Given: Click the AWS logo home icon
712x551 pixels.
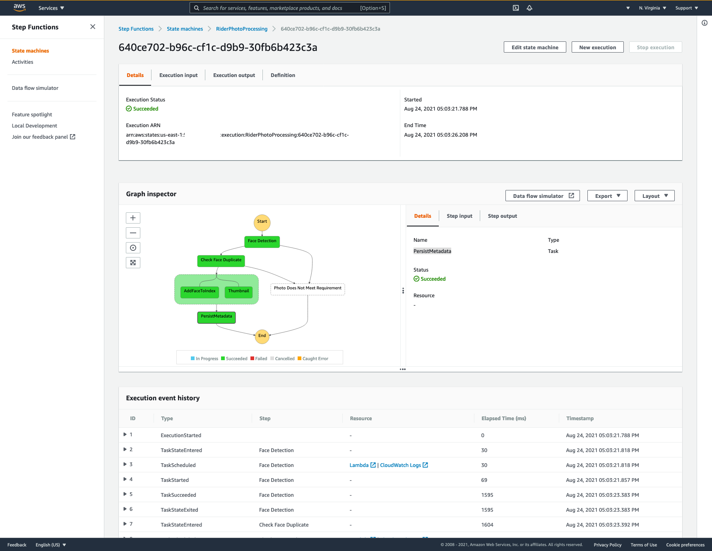Looking at the screenshot, I should click(19, 7).
